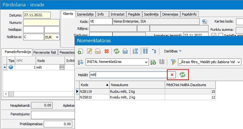Click the Pamatojums text field
This screenshot has height=129, width=243.
[53, 115]
